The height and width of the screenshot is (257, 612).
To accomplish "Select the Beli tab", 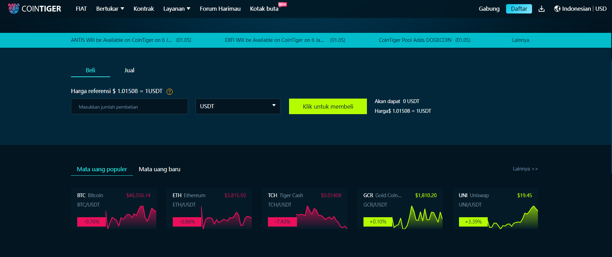I will (90, 70).
